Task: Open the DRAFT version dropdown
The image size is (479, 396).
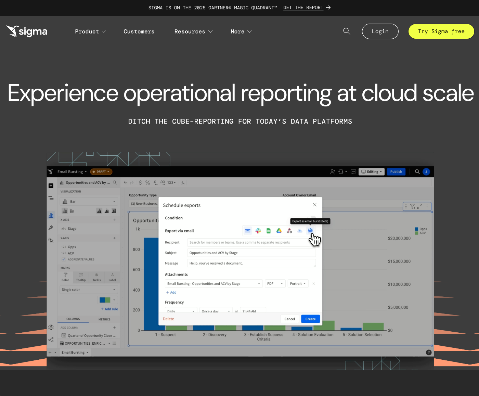Action: (x=101, y=172)
